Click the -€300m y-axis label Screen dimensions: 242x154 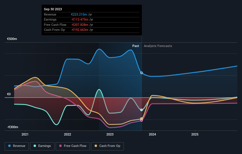(x=12, y=127)
